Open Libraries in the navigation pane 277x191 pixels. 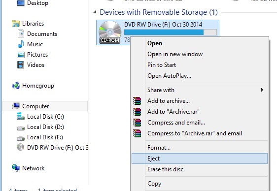(x=33, y=24)
